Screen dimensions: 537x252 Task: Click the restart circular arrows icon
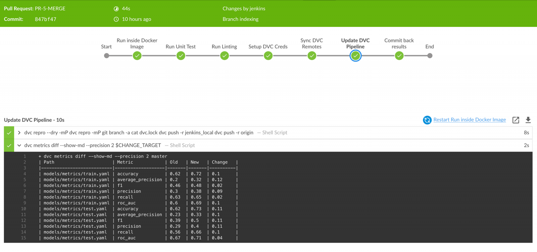tap(427, 120)
